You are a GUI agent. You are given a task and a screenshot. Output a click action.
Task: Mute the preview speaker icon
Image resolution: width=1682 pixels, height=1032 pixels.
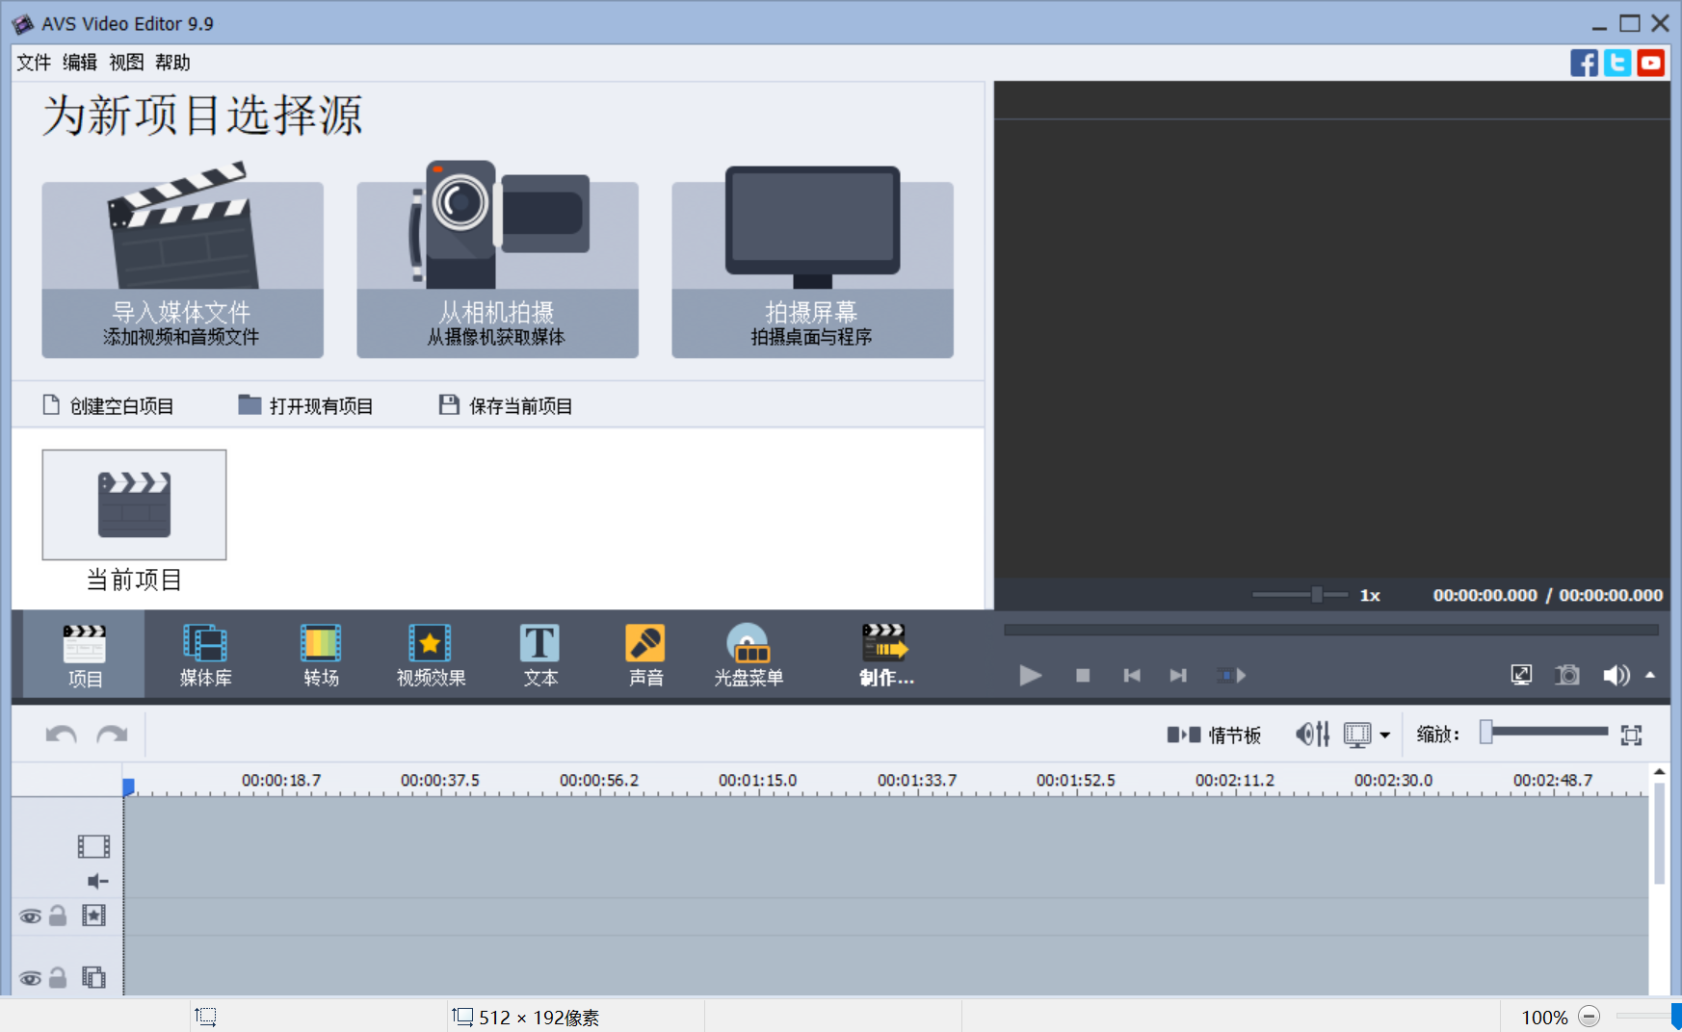point(1616,676)
